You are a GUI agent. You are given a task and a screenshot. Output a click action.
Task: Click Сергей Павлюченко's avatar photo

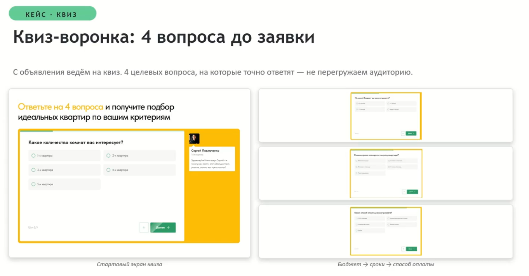pos(194,139)
